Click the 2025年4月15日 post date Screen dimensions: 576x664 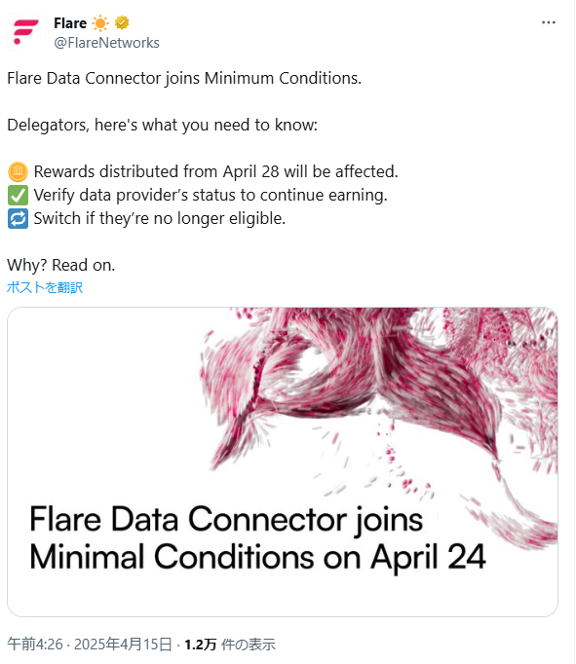(x=123, y=645)
